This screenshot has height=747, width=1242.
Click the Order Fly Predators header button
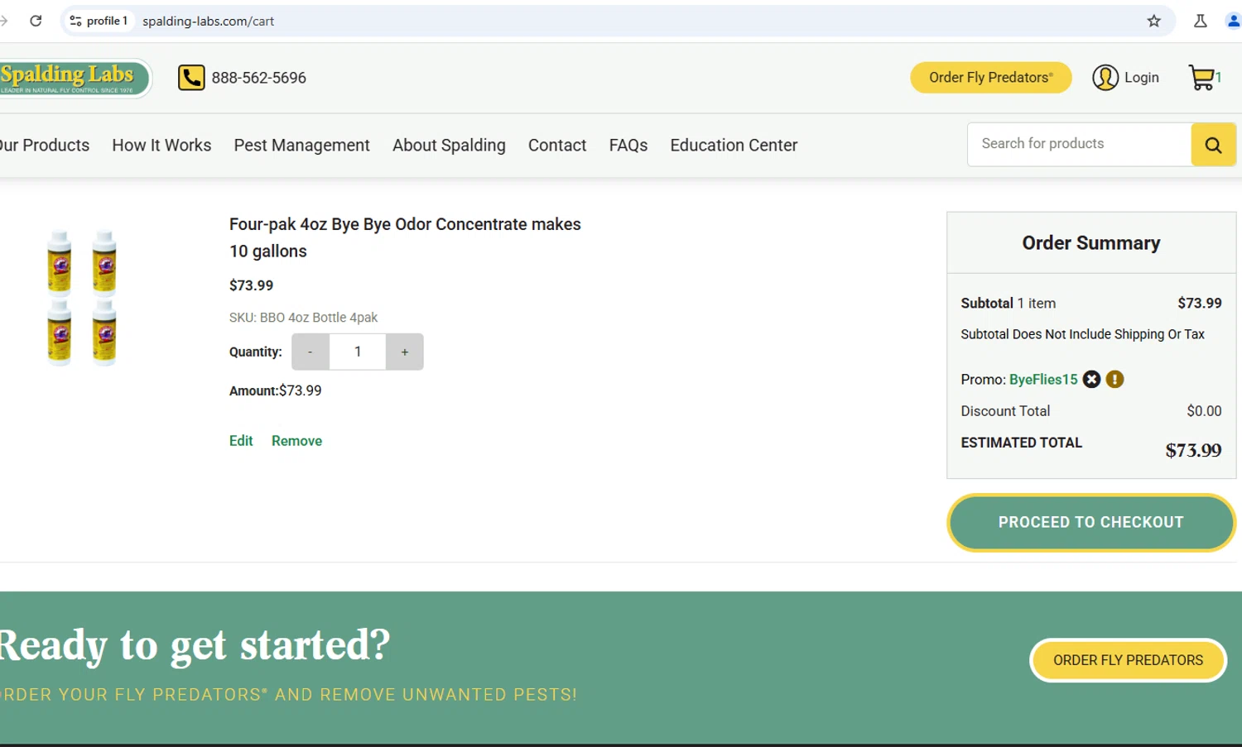tap(991, 78)
